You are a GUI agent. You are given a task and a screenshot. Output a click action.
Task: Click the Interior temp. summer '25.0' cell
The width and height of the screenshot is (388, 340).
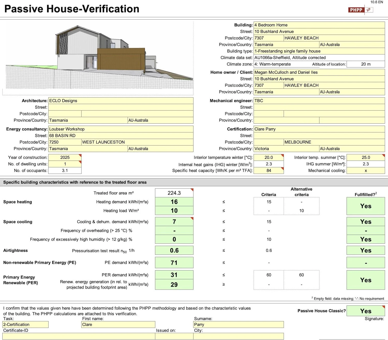click(366, 157)
